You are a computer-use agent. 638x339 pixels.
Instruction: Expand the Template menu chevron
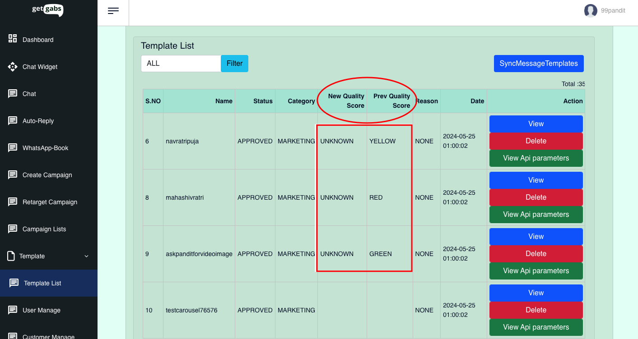coord(87,256)
